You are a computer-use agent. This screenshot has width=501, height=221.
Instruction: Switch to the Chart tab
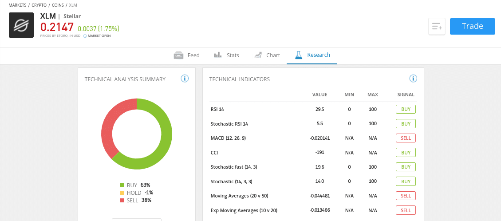tap(267, 55)
